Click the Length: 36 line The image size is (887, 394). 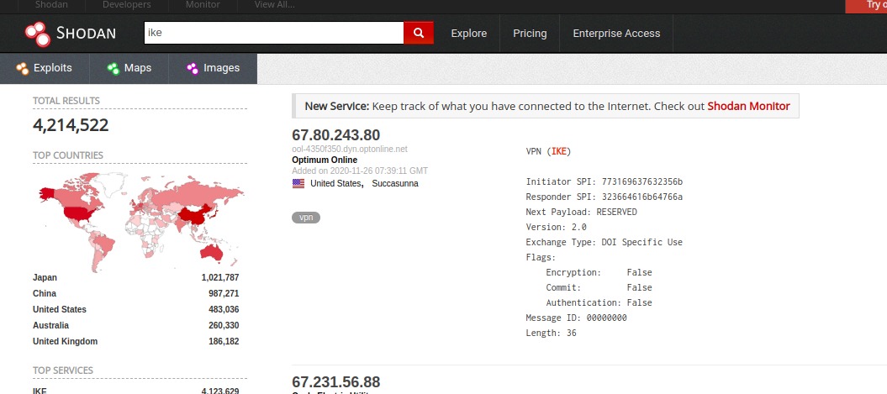(551, 333)
